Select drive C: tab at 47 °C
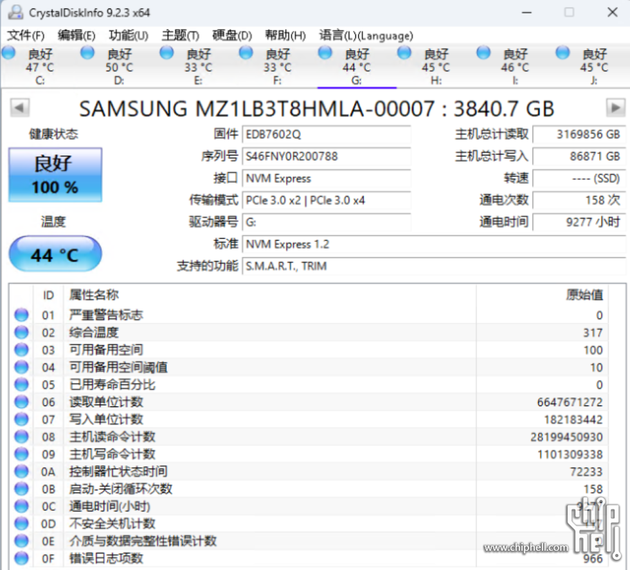 coord(40,67)
